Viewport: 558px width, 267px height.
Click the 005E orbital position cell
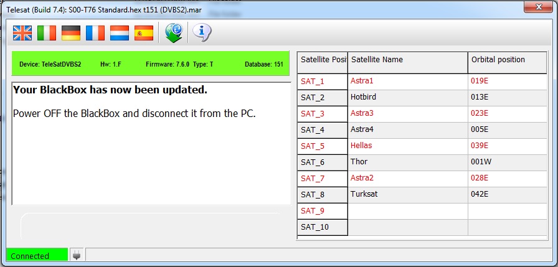coord(508,130)
